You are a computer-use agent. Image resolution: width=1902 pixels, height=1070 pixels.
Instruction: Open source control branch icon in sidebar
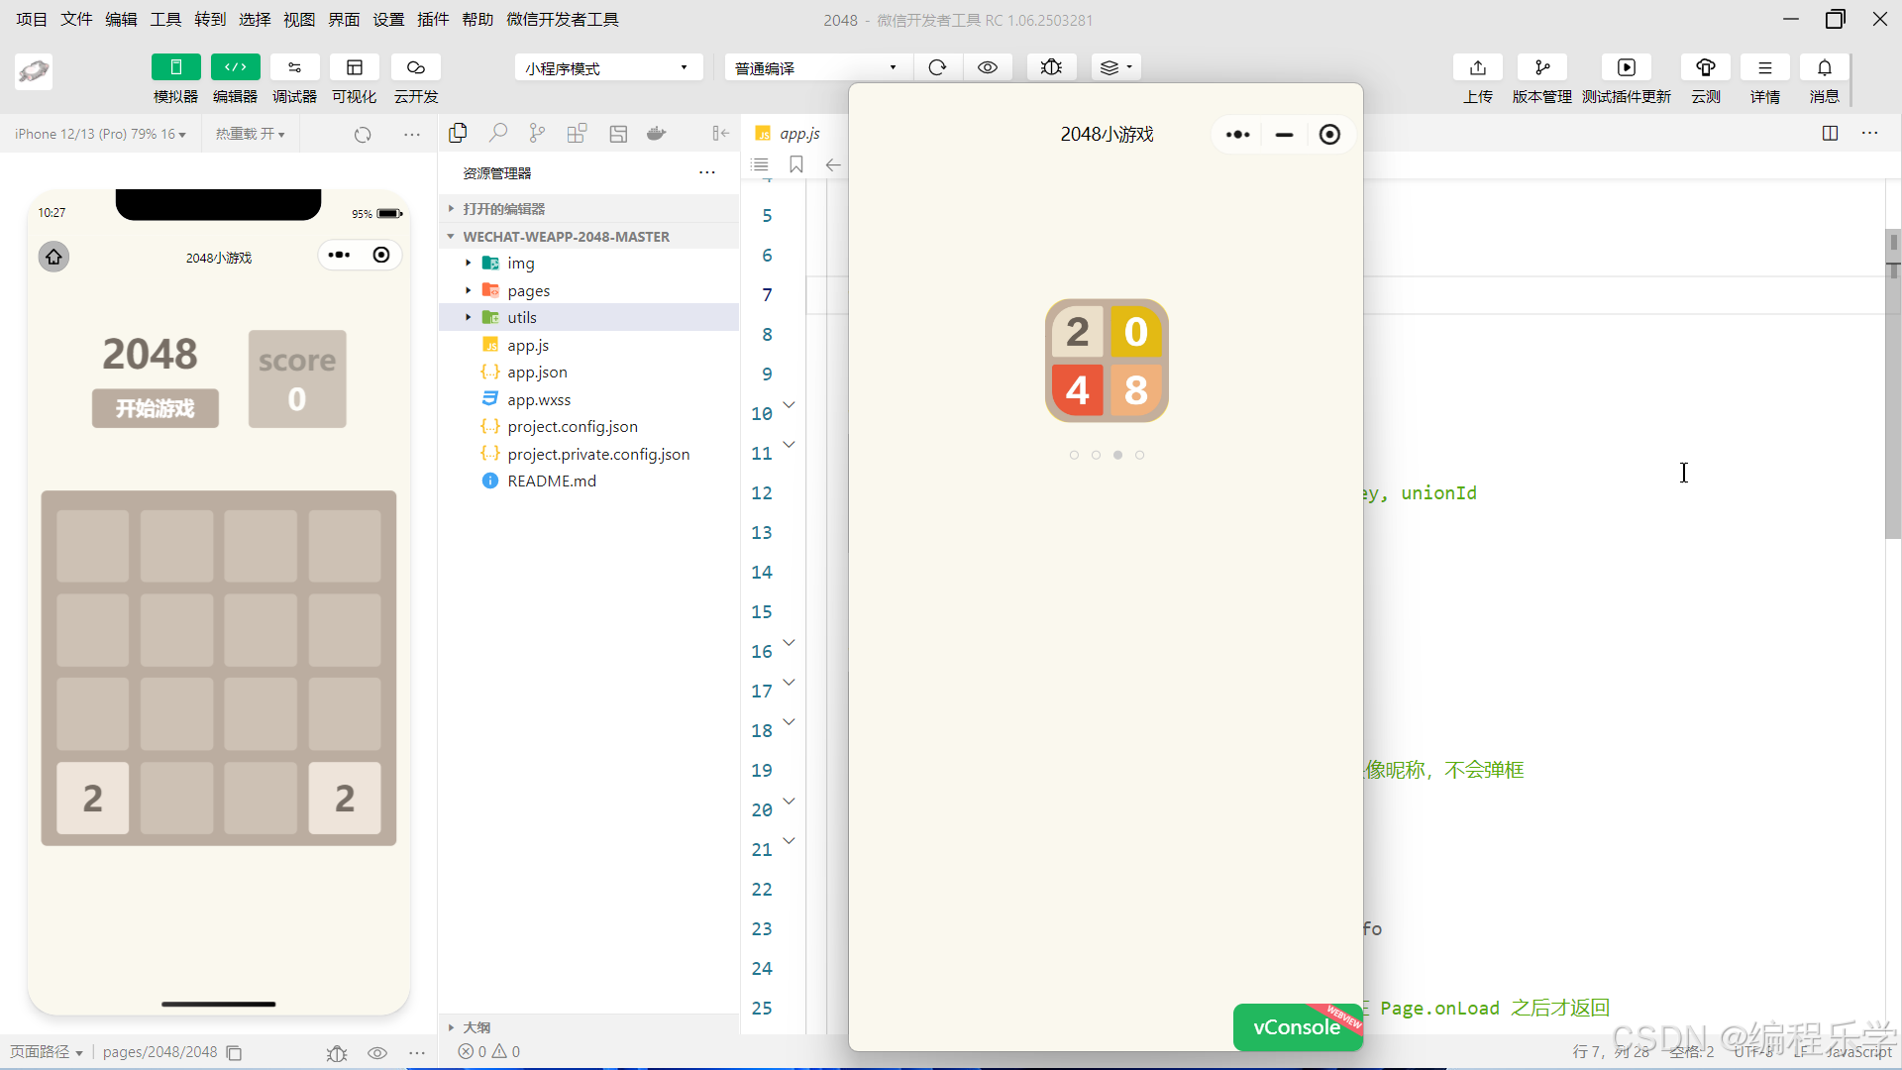tap(537, 133)
